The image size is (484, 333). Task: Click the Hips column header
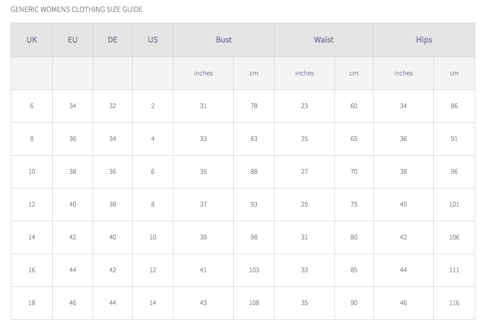tap(424, 40)
